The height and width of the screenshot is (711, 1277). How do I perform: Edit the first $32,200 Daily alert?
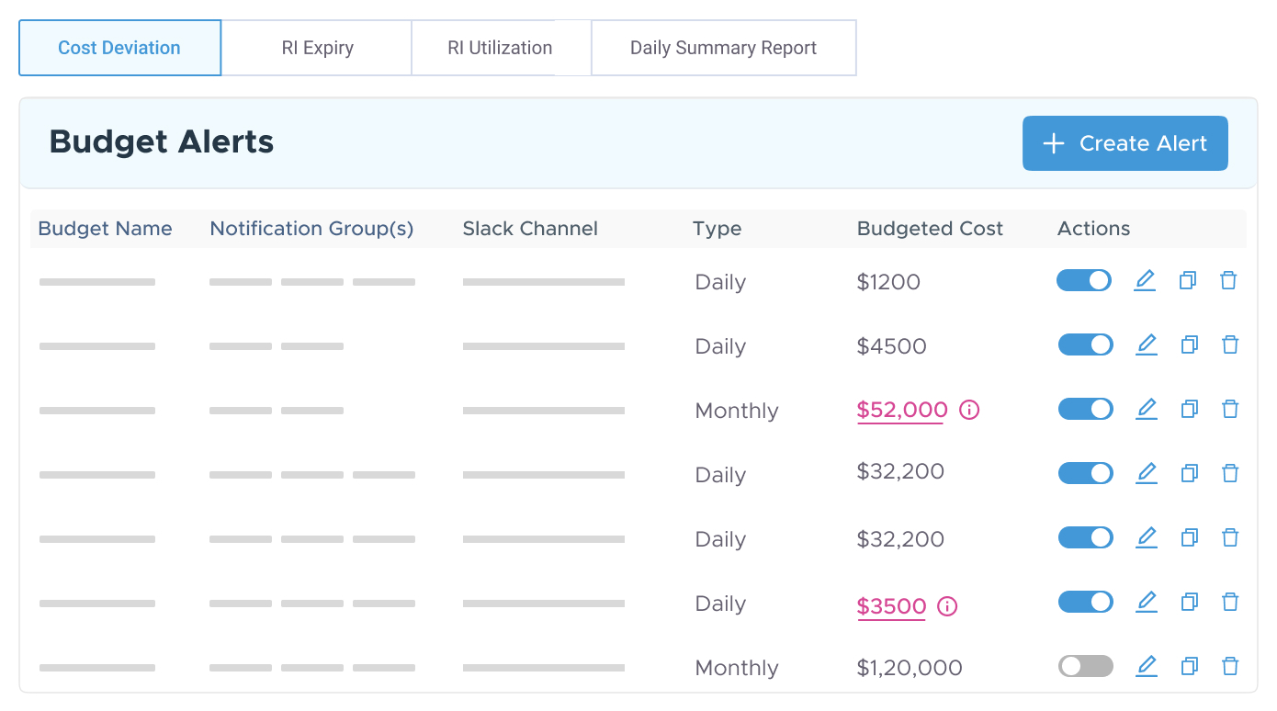[1145, 473]
